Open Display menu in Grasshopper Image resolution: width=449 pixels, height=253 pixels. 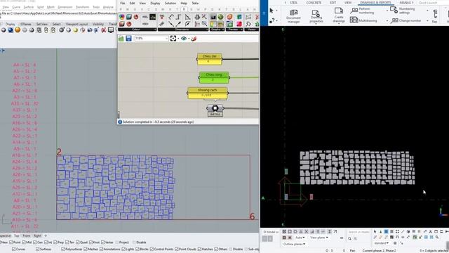click(155, 3)
